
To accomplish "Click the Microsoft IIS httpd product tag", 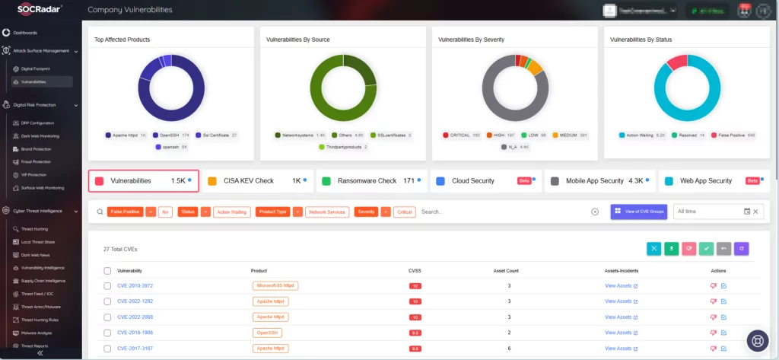I will coord(275,286).
